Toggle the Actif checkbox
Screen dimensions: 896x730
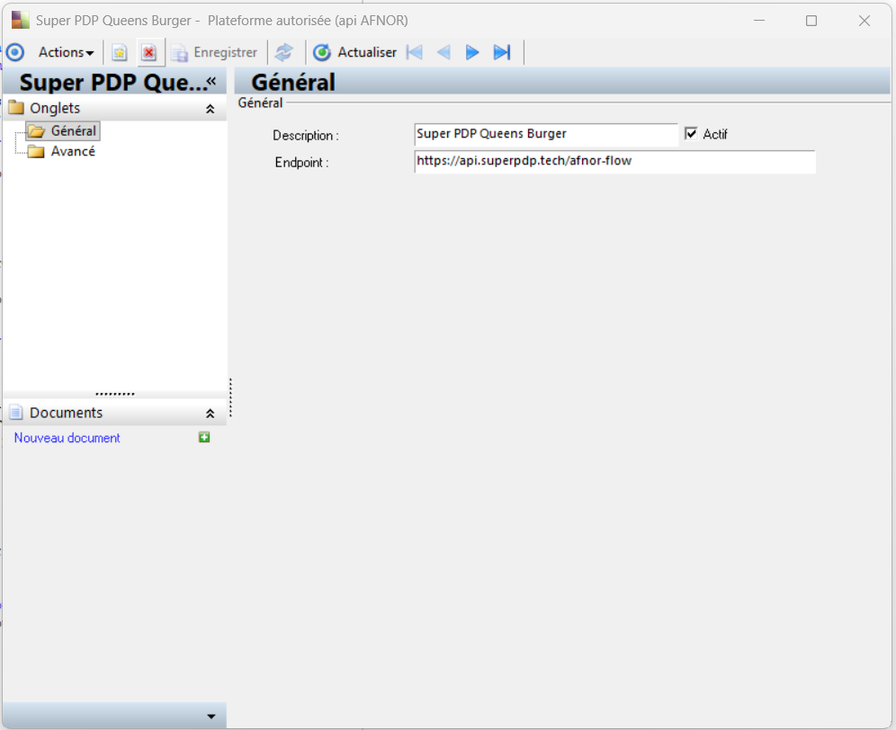pos(691,134)
